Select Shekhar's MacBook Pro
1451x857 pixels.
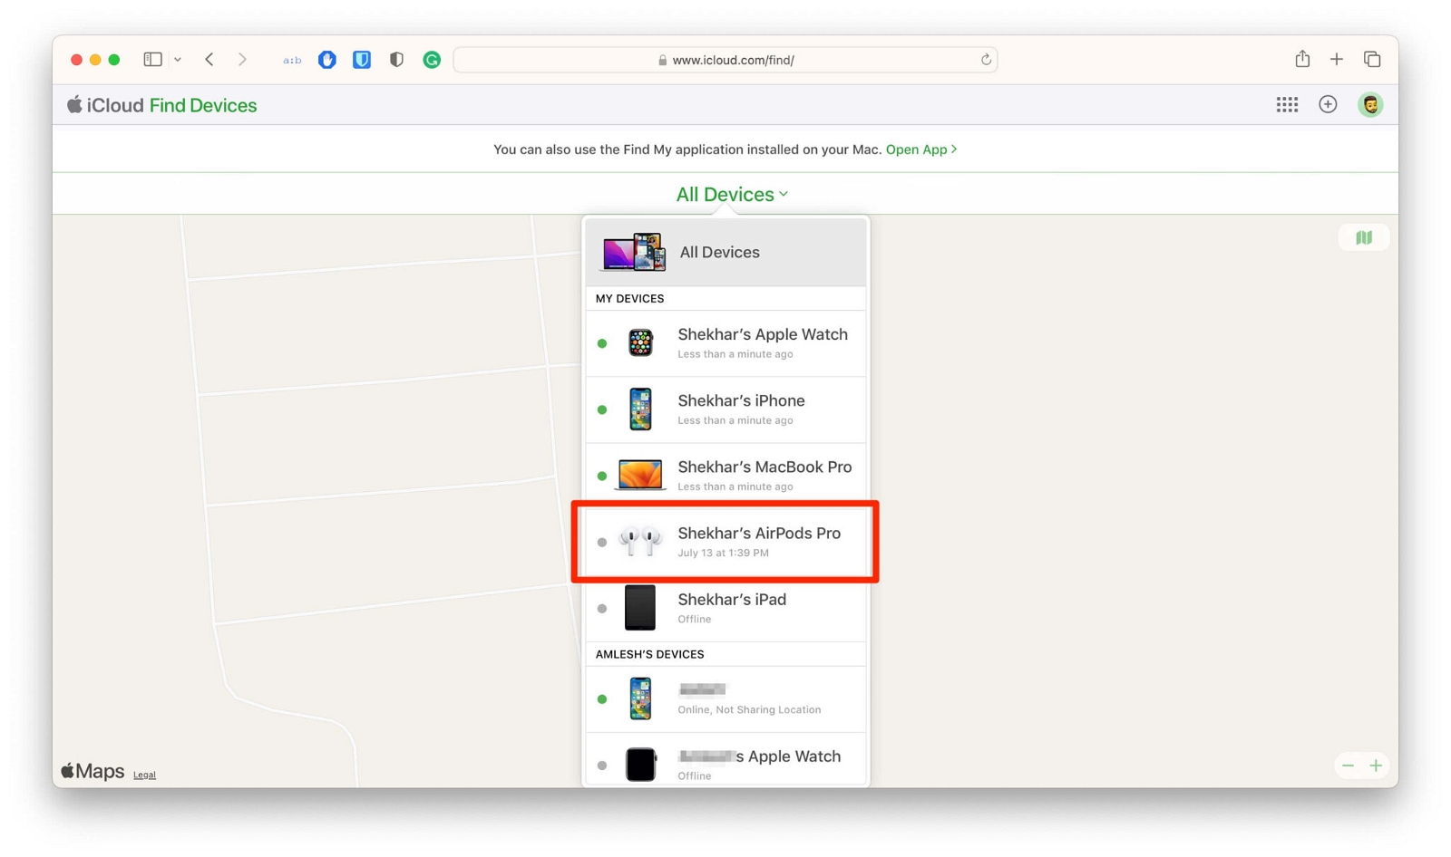coord(725,476)
